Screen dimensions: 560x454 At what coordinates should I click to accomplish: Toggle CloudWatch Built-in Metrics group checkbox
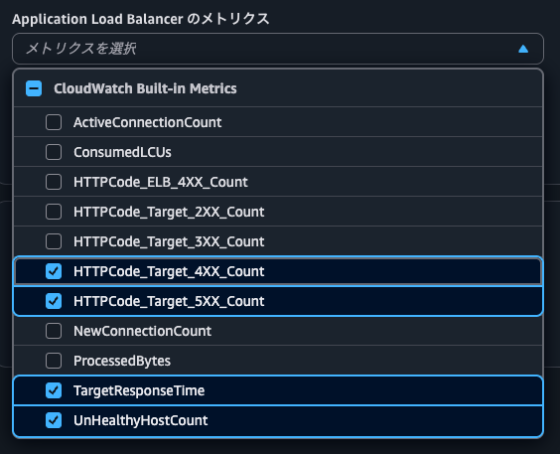click(34, 88)
